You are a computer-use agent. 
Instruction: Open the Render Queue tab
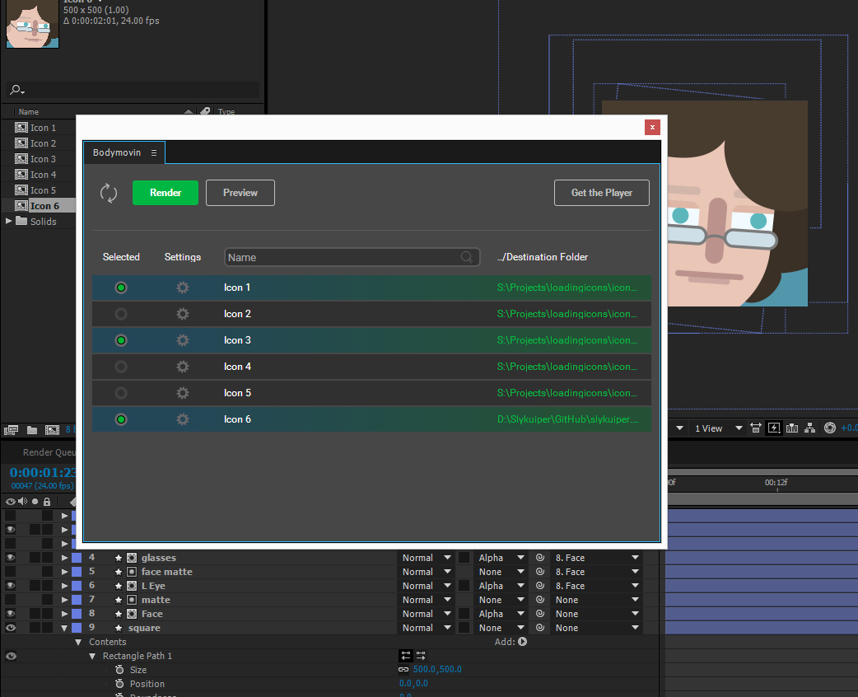click(x=49, y=452)
